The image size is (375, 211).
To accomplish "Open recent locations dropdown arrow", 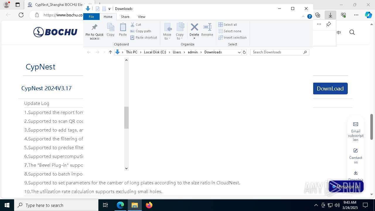I will click(x=104, y=52).
